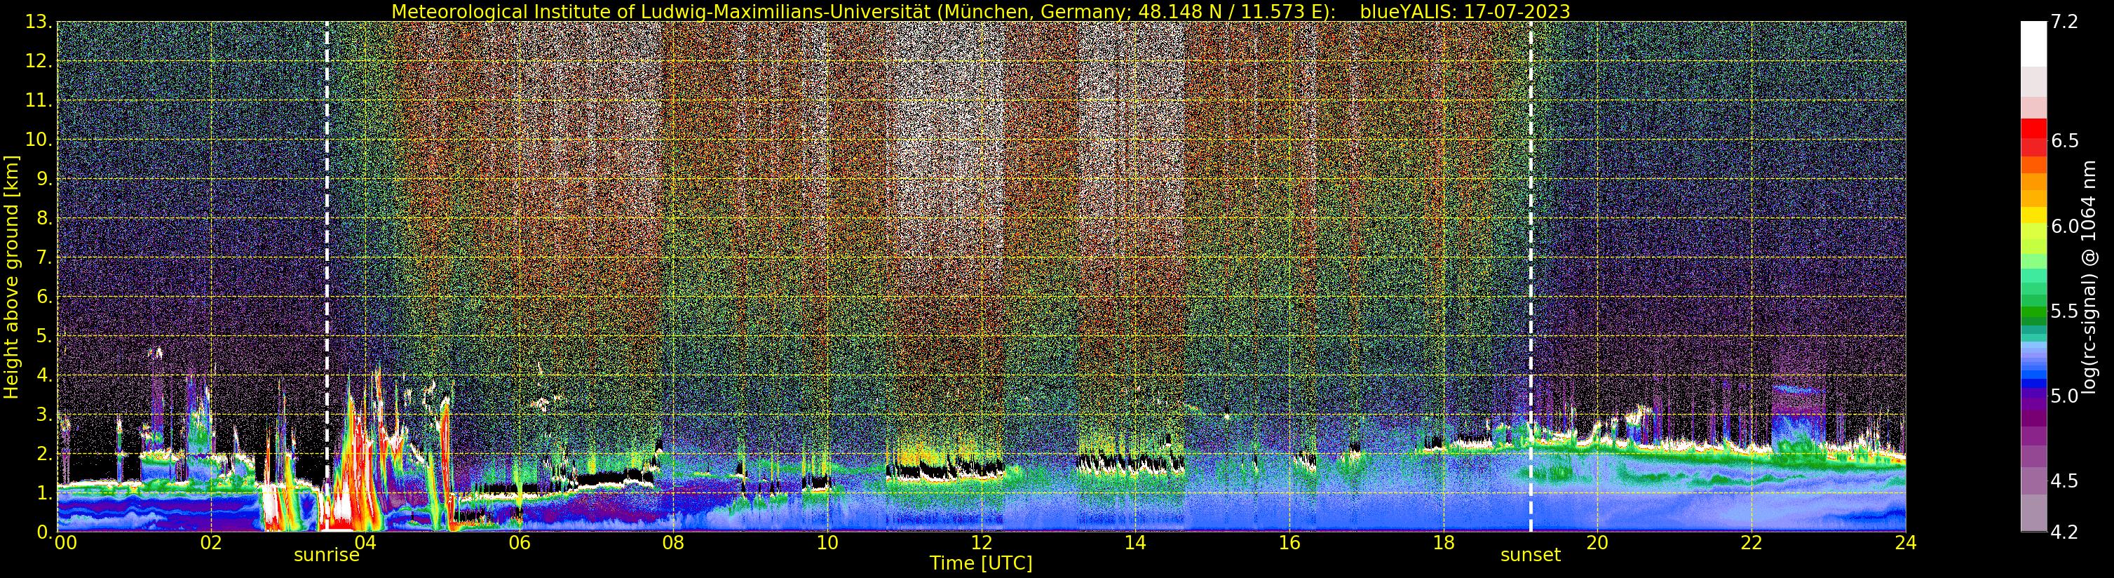Click the '9.' height tick label
This screenshot has height=578, width=2114.
(x=44, y=179)
